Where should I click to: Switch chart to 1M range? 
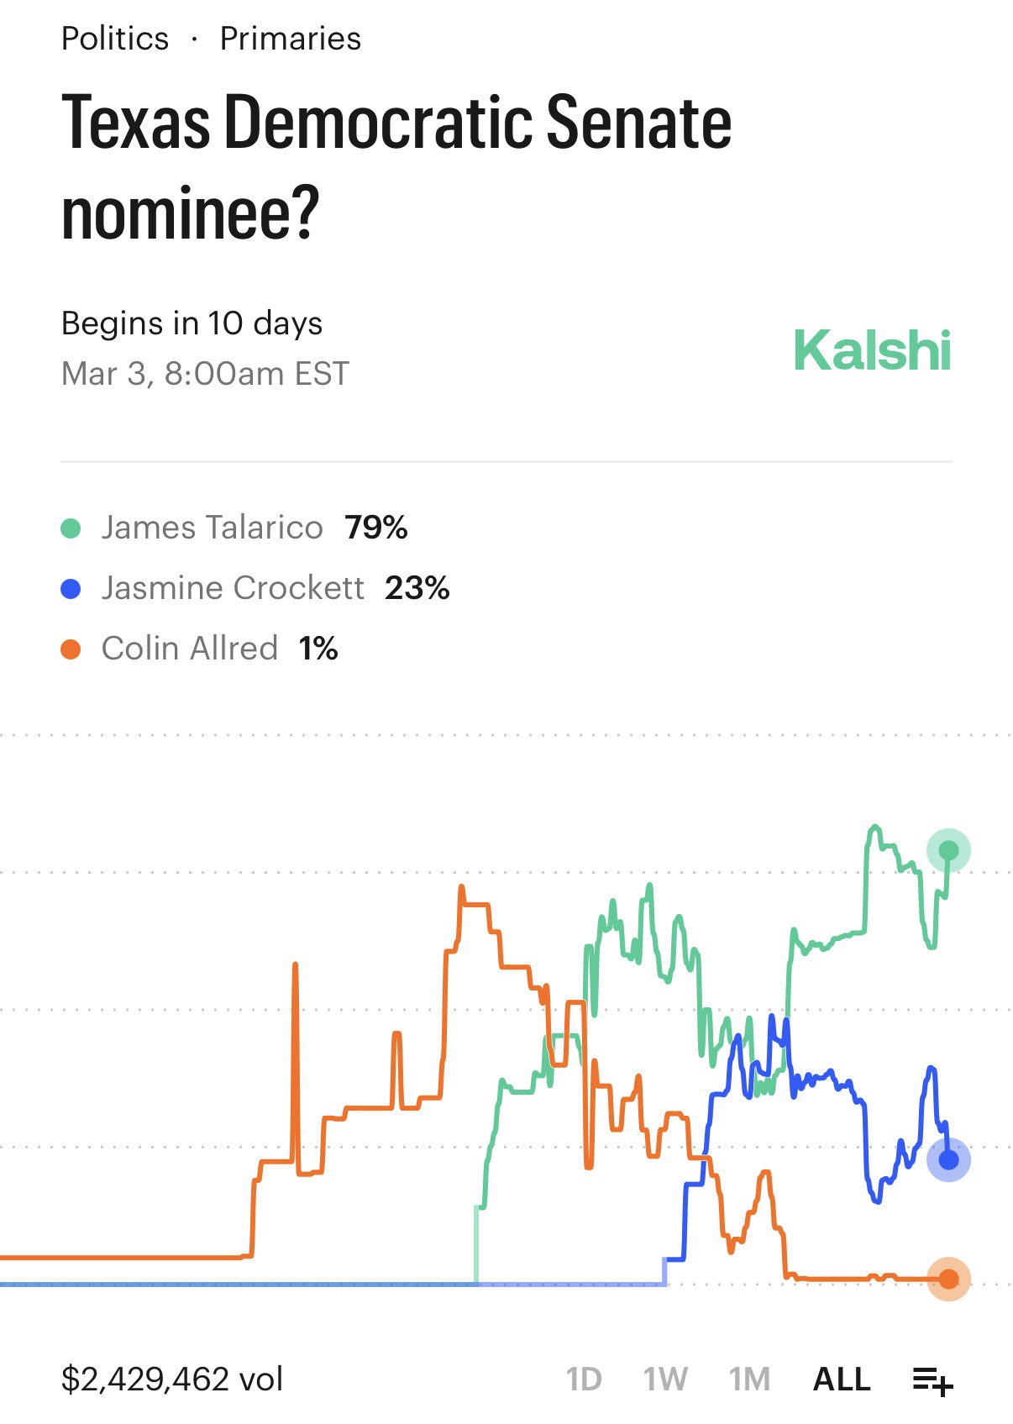click(749, 1379)
